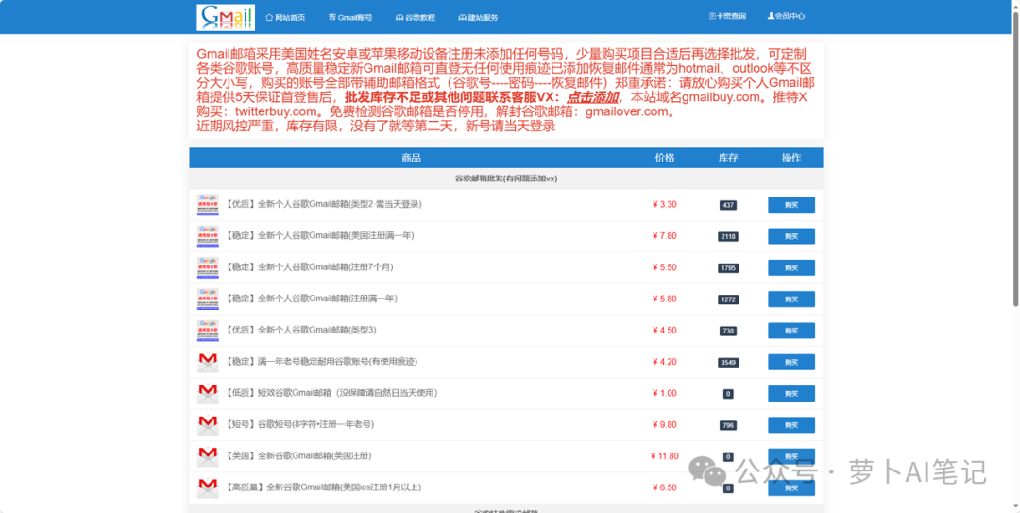Screen dimensions: 1020x513
Task: Click the 1272 stock badge
Action: click(728, 299)
